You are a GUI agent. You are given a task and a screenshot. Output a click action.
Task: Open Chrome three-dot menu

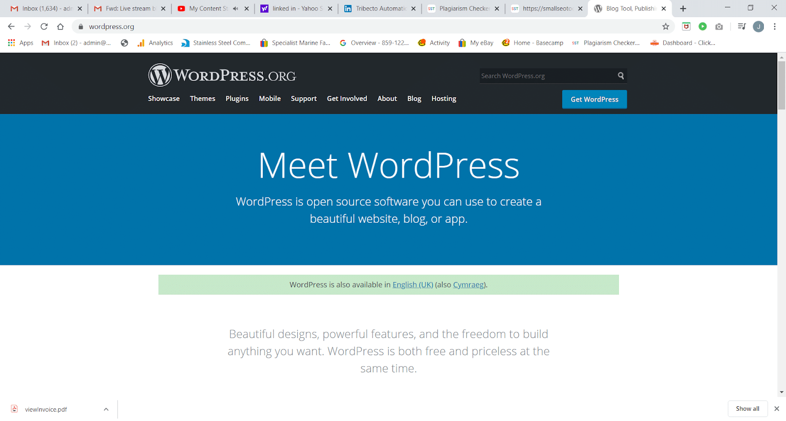click(x=775, y=26)
